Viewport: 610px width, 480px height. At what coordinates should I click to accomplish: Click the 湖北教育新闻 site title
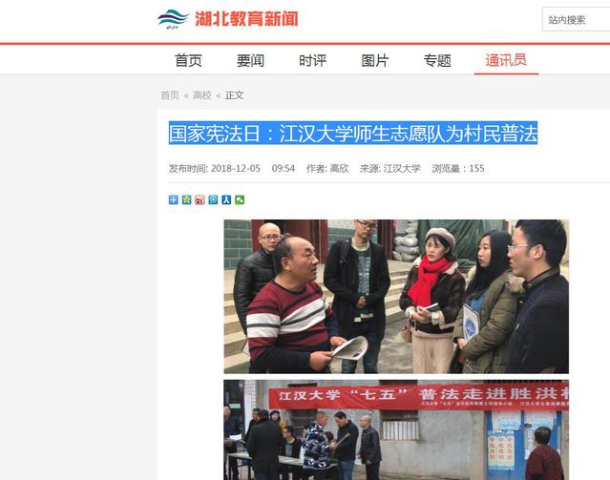pos(246,19)
